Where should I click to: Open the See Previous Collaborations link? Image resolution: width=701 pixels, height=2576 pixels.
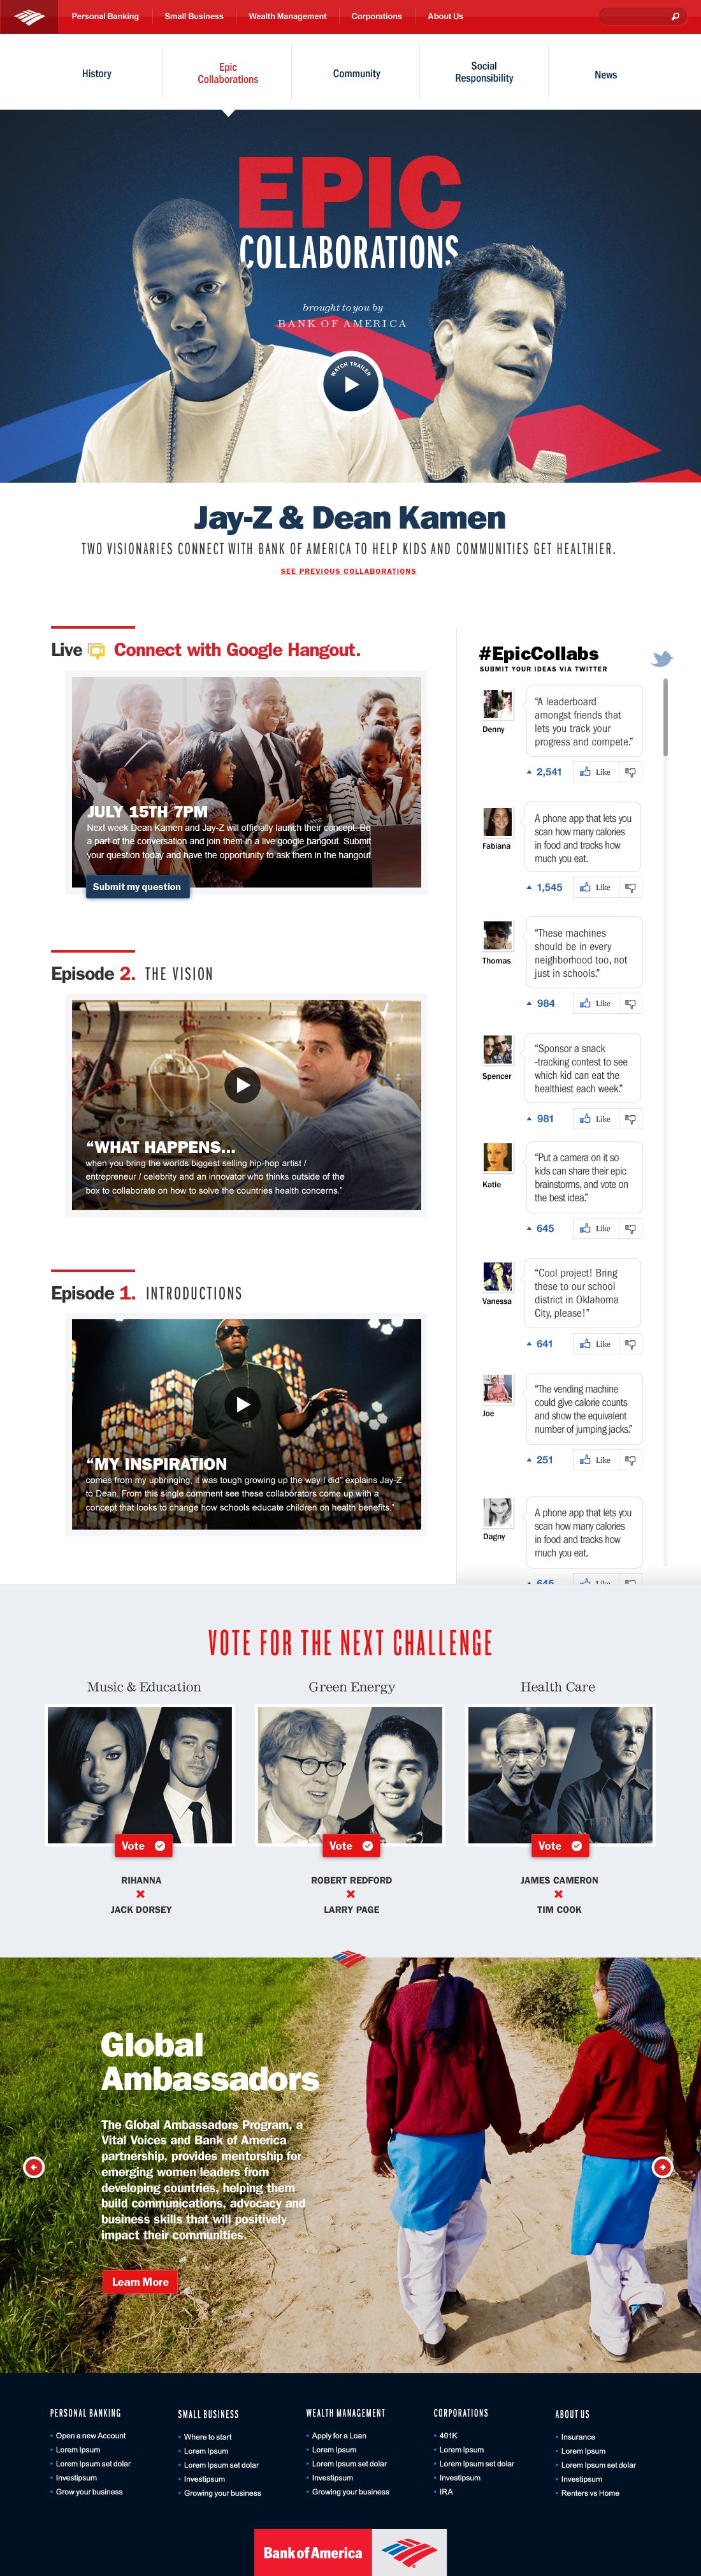348,571
